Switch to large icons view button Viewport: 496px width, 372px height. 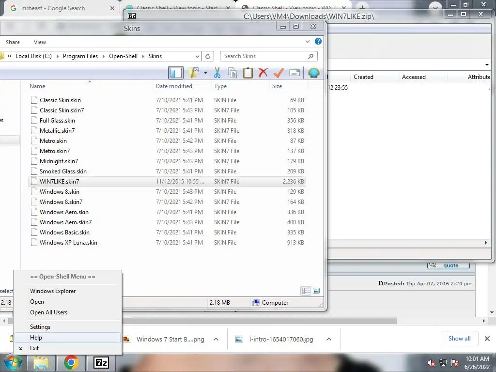[316, 291]
